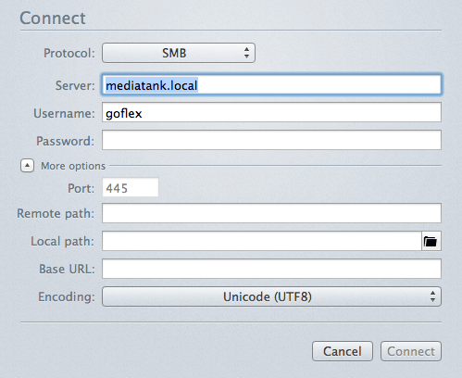Image resolution: width=462 pixels, height=378 pixels.
Task: Click the arrows on the Encoding selector
Action: pos(432,296)
